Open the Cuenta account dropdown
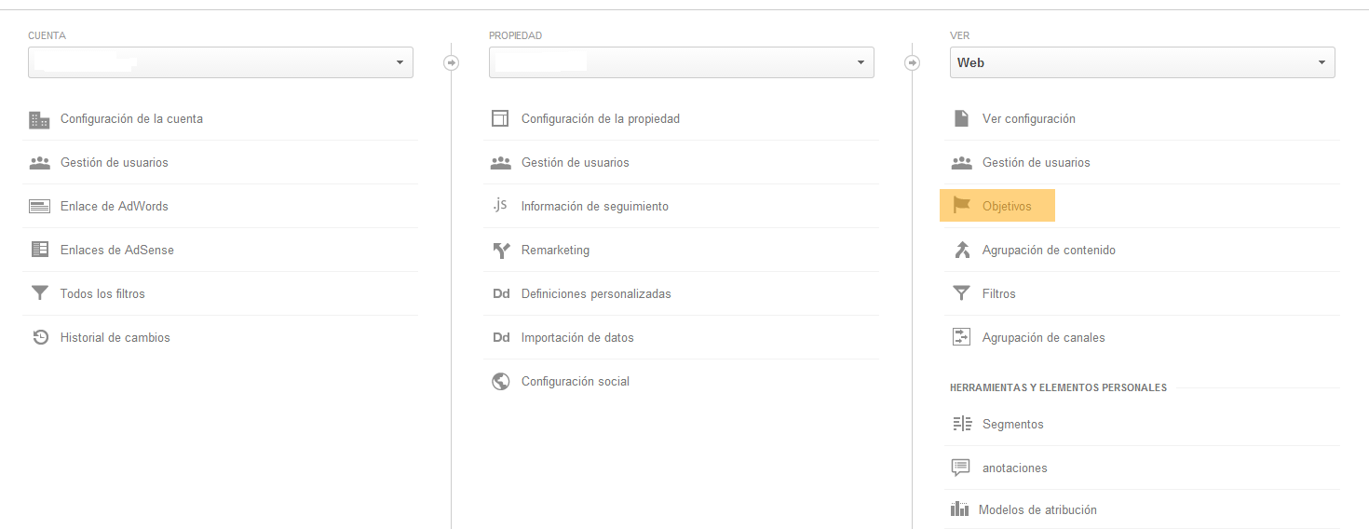The width and height of the screenshot is (1369, 529). [221, 62]
